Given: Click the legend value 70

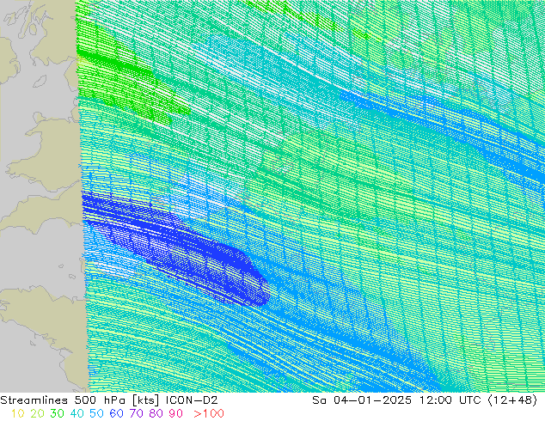Looking at the screenshot, I should coord(136,413).
